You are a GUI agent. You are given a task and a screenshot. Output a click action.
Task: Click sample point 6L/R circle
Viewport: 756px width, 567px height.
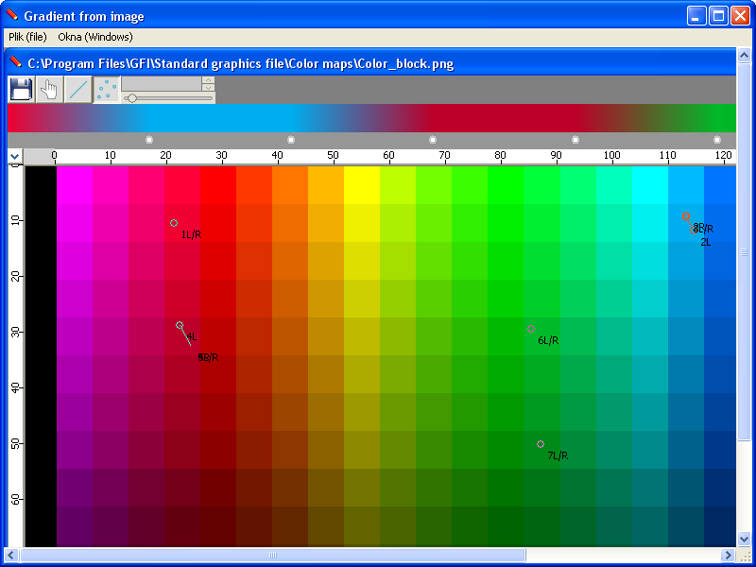point(531,329)
